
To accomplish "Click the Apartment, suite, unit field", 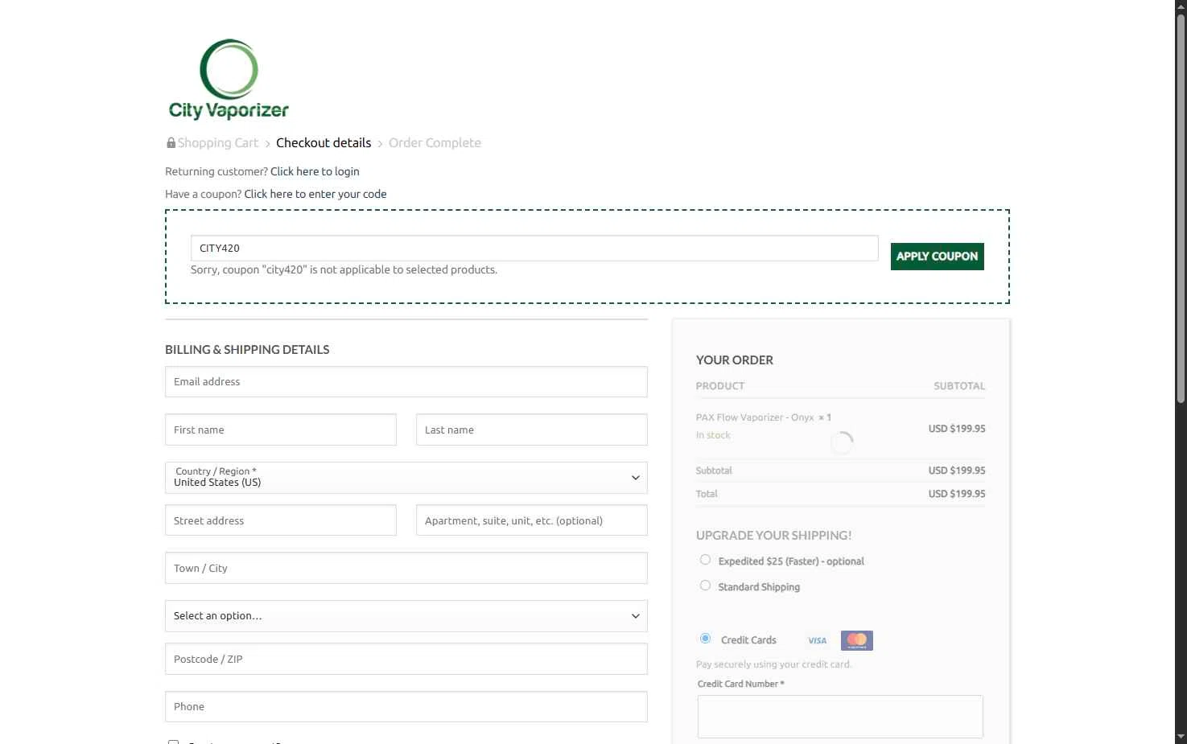I will coord(532,520).
